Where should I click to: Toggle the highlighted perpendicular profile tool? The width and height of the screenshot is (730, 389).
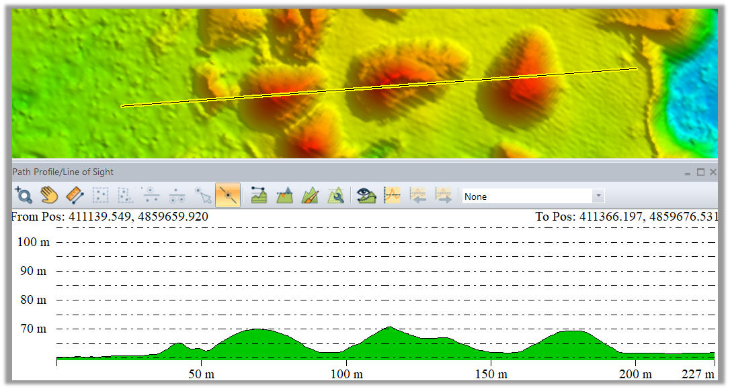(228, 195)
